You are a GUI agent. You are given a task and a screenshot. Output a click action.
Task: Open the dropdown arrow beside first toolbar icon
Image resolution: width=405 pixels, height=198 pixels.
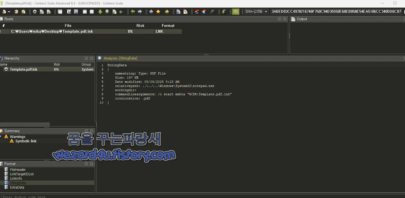click(9, 12)
